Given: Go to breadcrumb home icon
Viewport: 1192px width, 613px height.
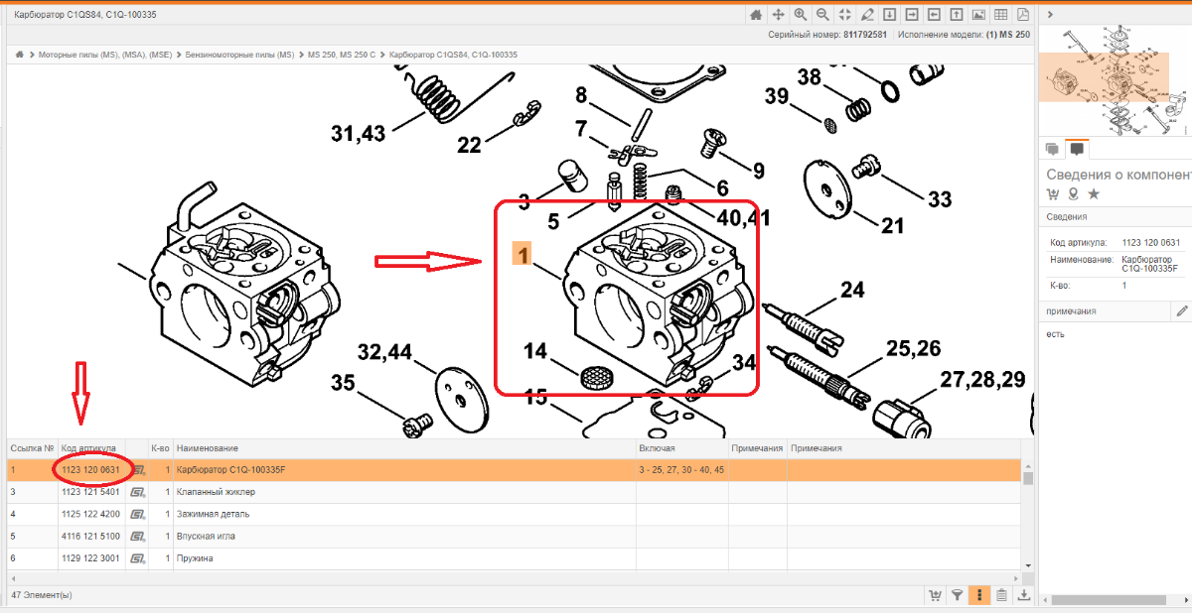Looking at the screenshot, I should tap(20, 54).
